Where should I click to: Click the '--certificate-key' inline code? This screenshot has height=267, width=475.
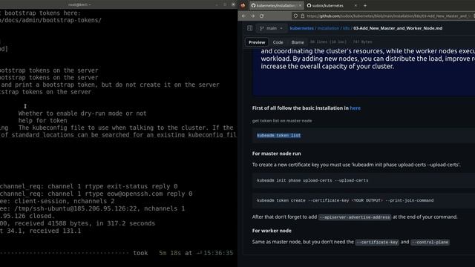[x=377, y=243]
